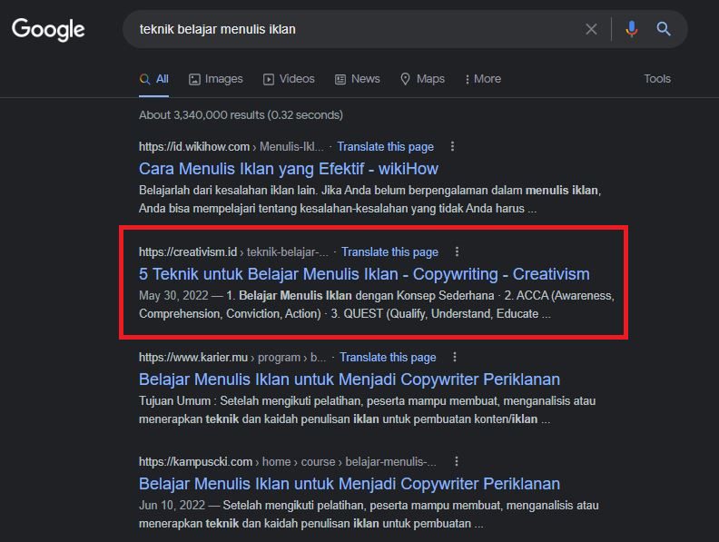Open three-dot menu for wikihow.com result

453,146
